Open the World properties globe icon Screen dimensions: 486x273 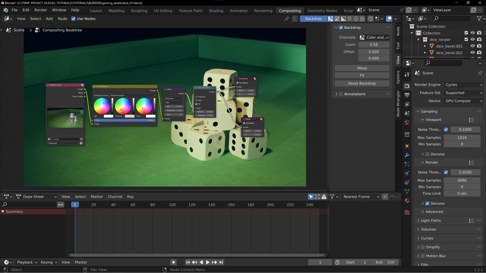pos(407,123)
